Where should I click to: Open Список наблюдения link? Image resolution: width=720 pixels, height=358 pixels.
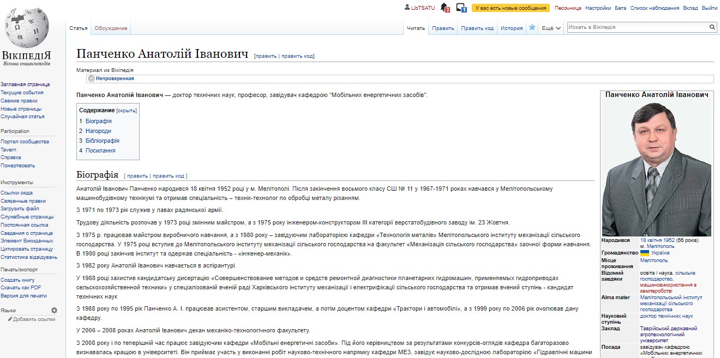(655, 8)
